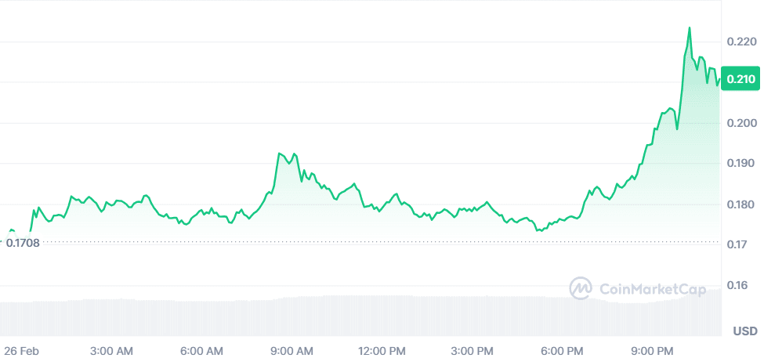Click the 9:00 AM time marker
Image resolution: width=764 pixels, height=358 pixels.
294,349
